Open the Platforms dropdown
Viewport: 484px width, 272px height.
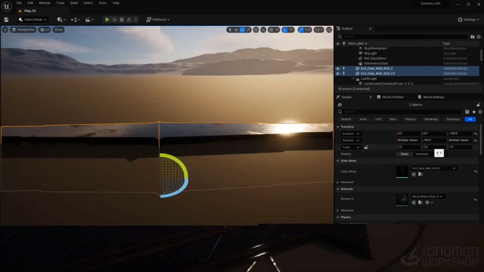[x=158, y=20]
